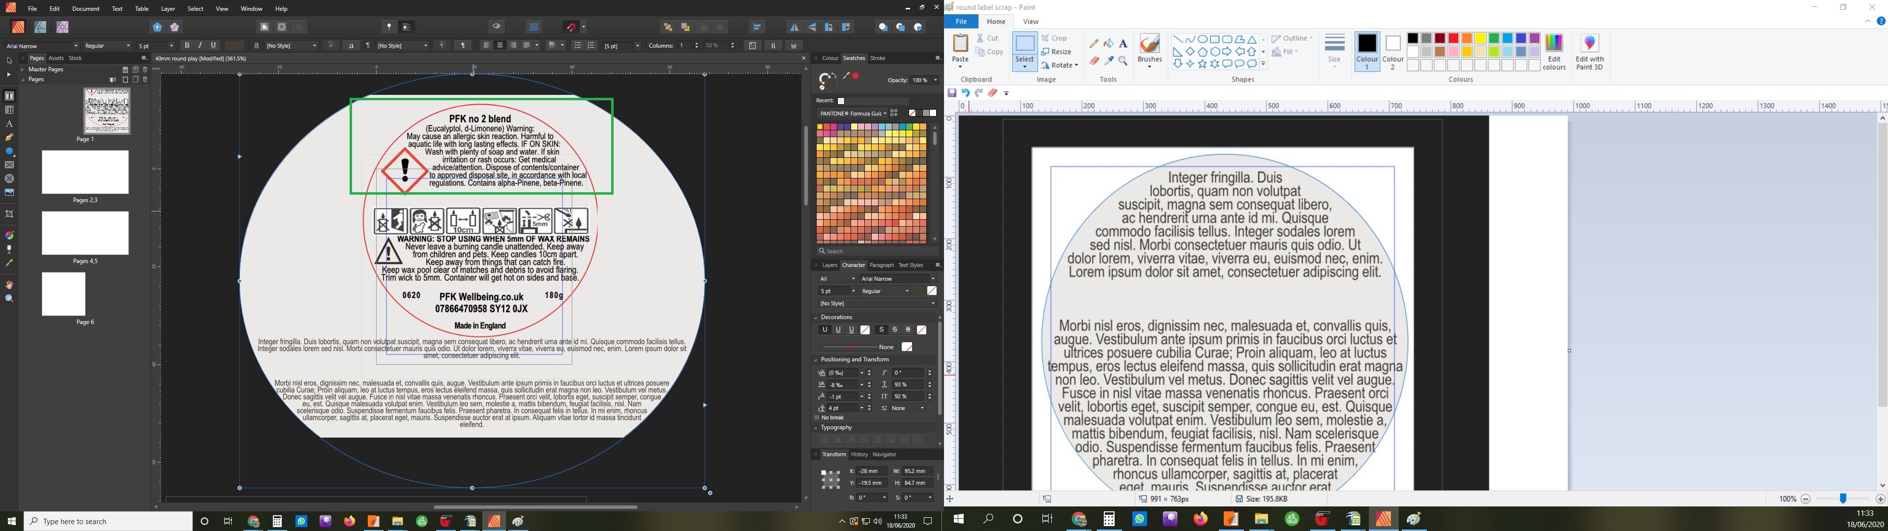Toggle Bold in Publisher context toolbar
The width and height of the screenshot is (1888, 531).
click(x=187, y=45)
